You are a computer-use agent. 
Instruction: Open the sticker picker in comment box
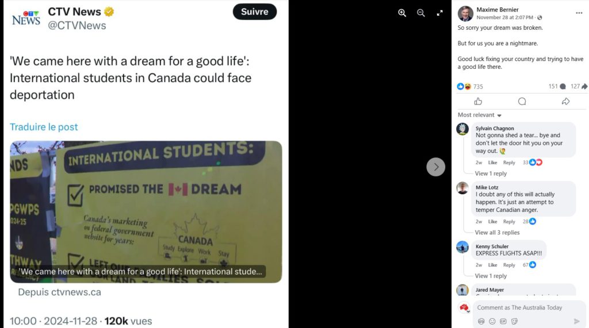pos(515,321)
